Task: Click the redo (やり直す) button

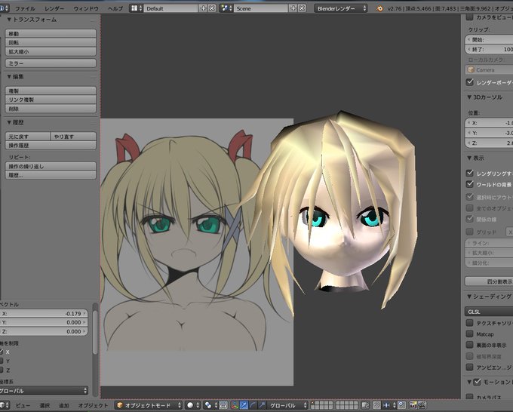Action: tap(73, 137)
